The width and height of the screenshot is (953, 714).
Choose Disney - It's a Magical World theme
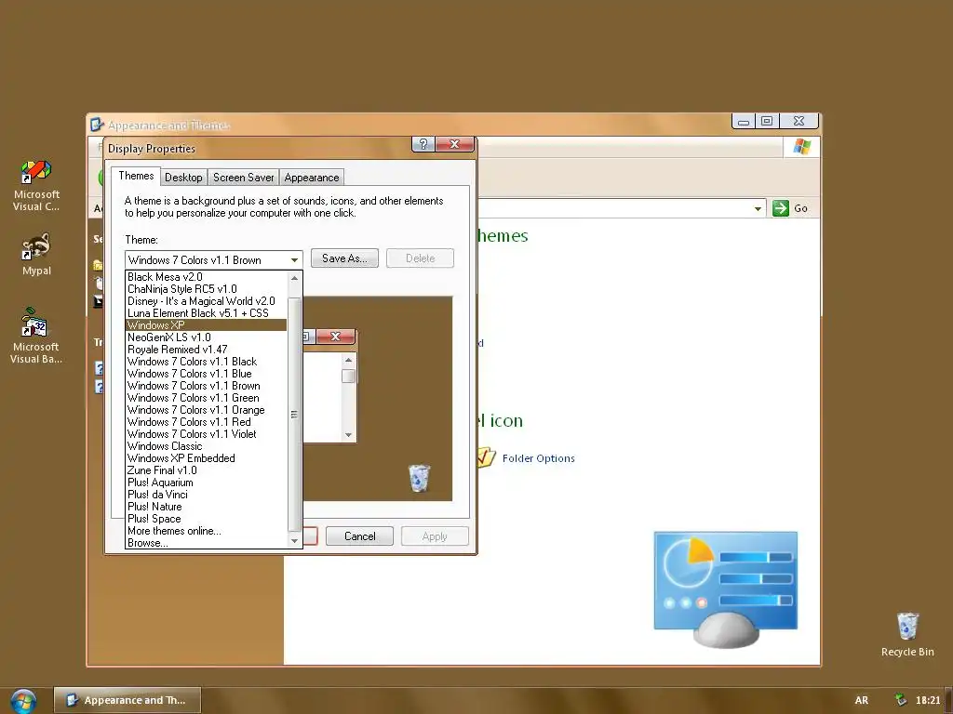click(x=206, y=301)
